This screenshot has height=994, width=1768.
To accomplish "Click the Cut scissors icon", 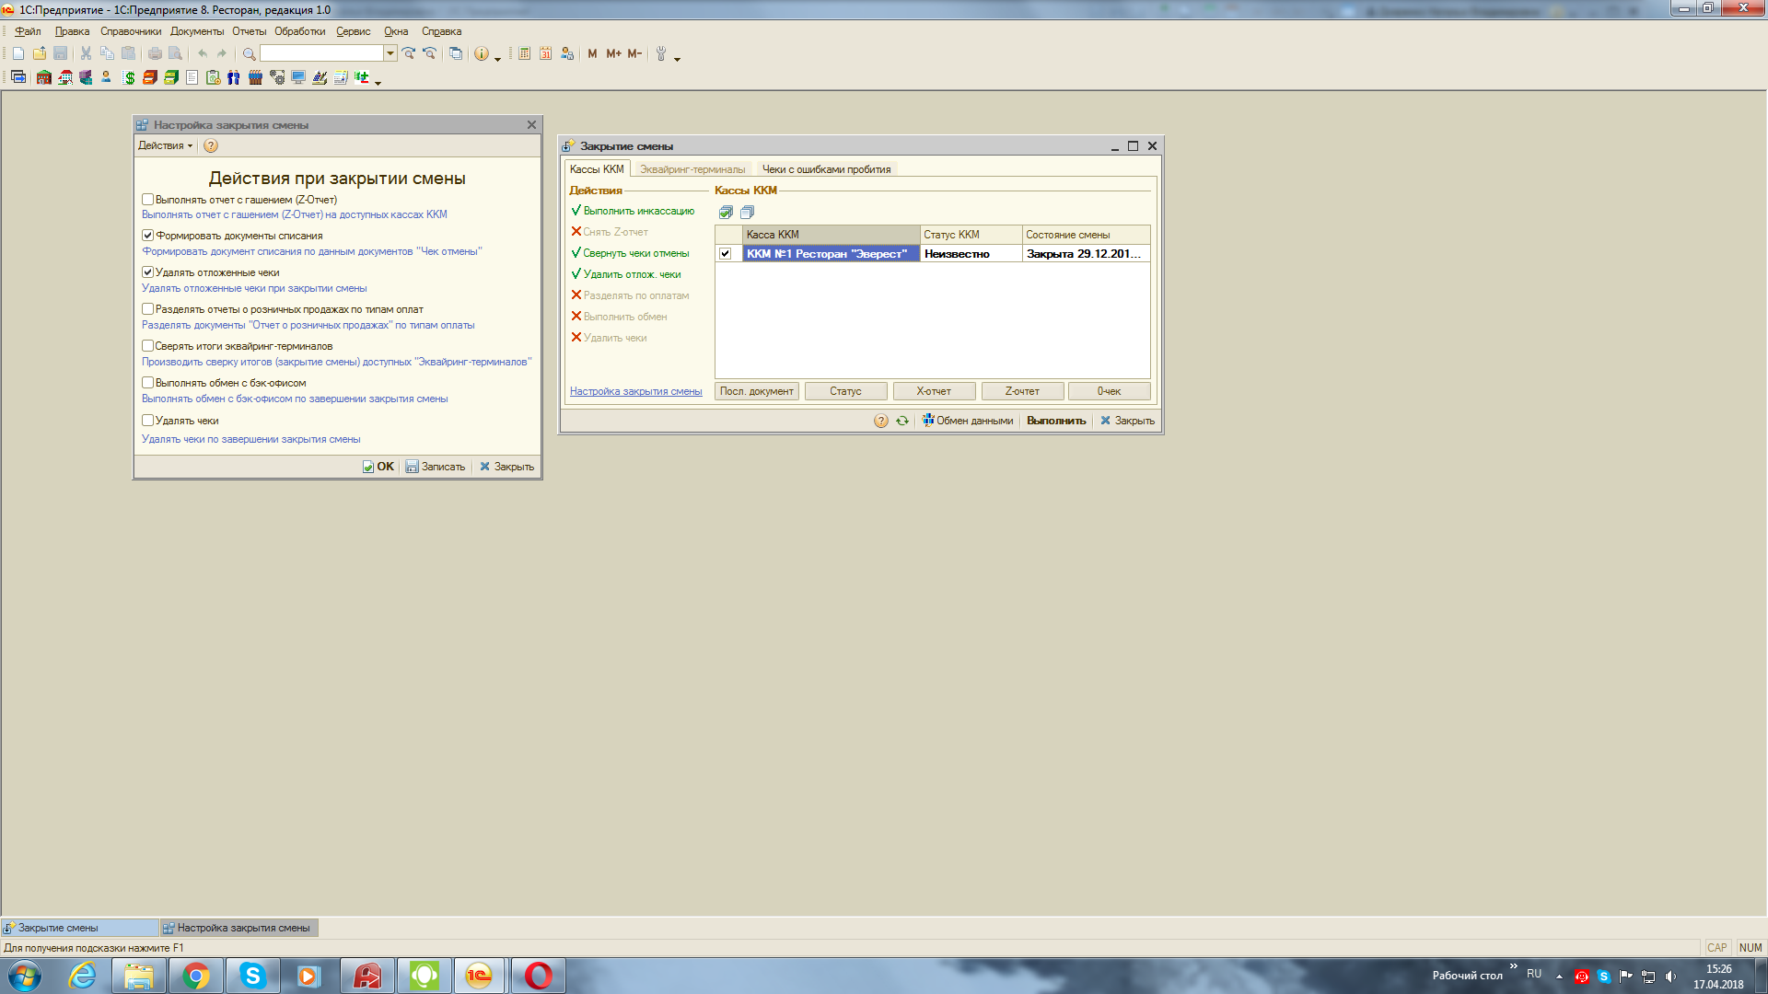I will coord(86,53).
